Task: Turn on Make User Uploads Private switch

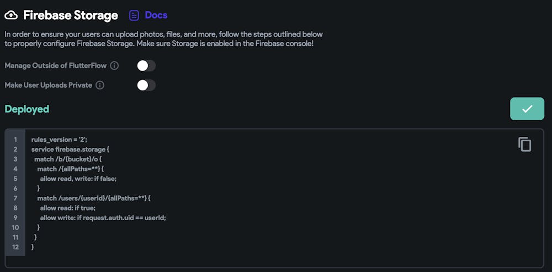Action: [x=146, y=85]
